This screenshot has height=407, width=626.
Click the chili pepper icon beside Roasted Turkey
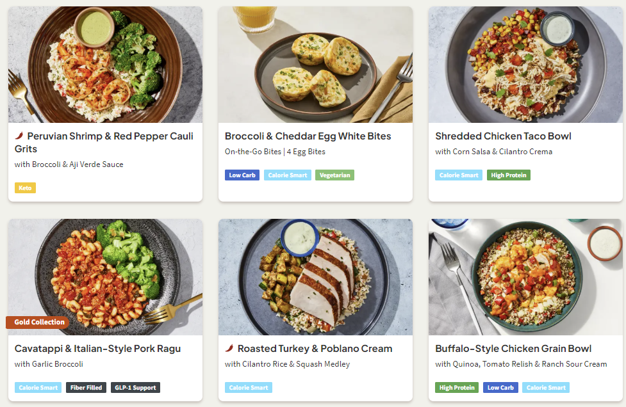click(x=229, y=348)
